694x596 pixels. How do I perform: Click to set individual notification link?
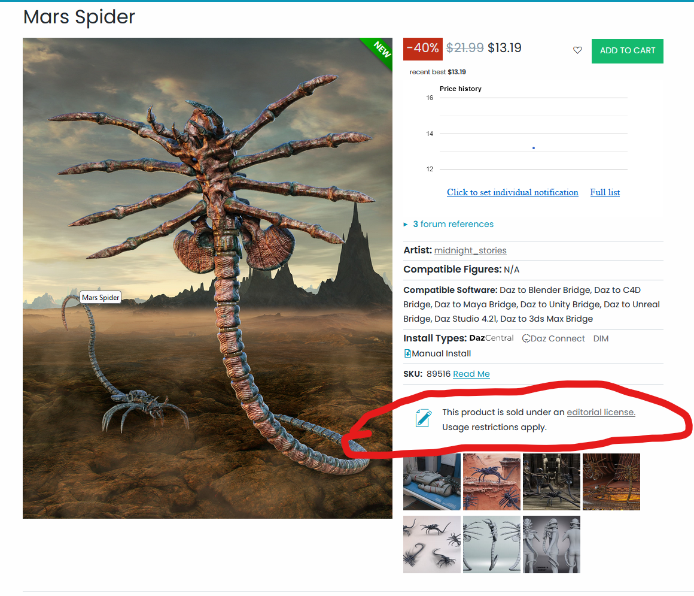pos(512,192)
